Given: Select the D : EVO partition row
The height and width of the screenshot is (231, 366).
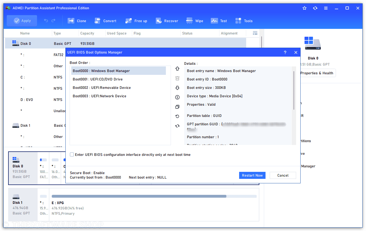Looking at the screenshot, I should point(35,100).
